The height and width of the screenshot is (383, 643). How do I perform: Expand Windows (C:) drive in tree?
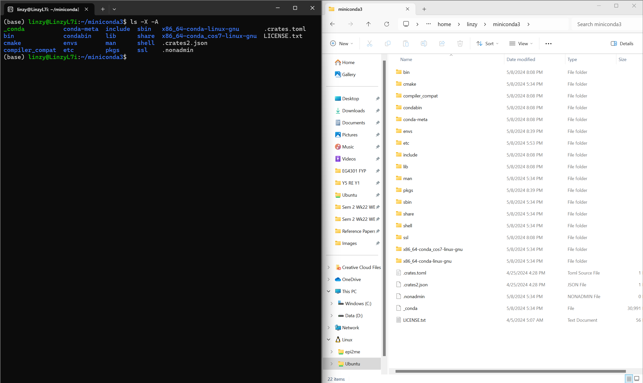(331, 303)
